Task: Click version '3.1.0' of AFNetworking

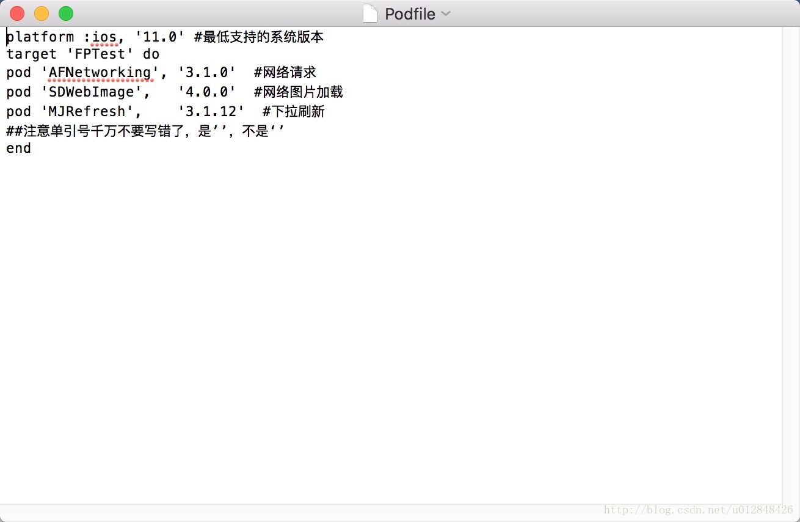Action: click(x=206, y=73)
